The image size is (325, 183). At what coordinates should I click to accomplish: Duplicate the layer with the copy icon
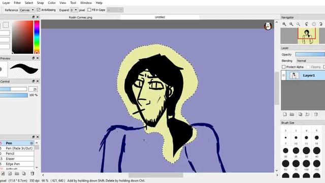click(x=300, y=114)
